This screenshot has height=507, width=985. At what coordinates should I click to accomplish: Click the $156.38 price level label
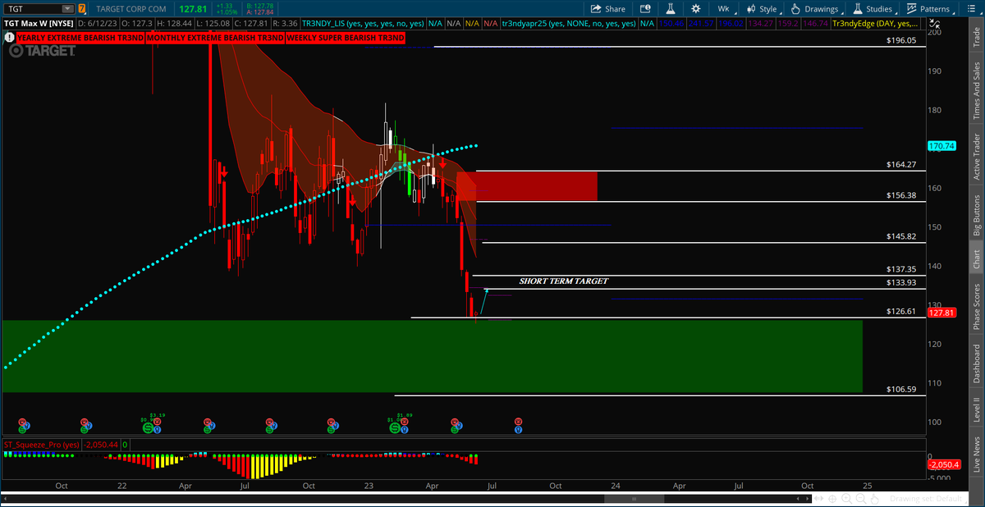point(900,195)
